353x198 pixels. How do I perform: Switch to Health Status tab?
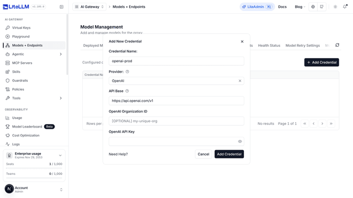tap(269, 45)
